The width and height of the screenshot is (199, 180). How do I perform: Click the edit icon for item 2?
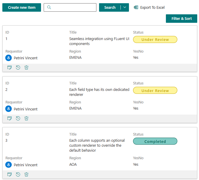(9, 118)
